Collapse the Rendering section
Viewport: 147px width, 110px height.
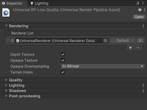[6, 26]
